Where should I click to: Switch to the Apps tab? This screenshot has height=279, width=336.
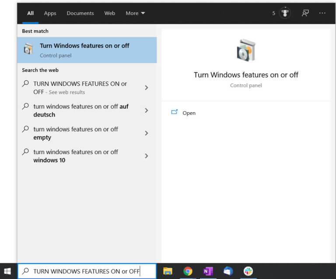[50, 13]
